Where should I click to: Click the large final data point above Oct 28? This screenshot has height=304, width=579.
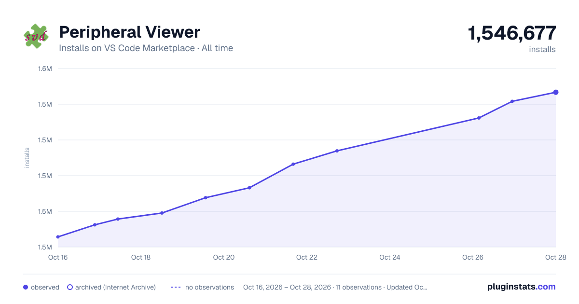(x=556, y=92)
